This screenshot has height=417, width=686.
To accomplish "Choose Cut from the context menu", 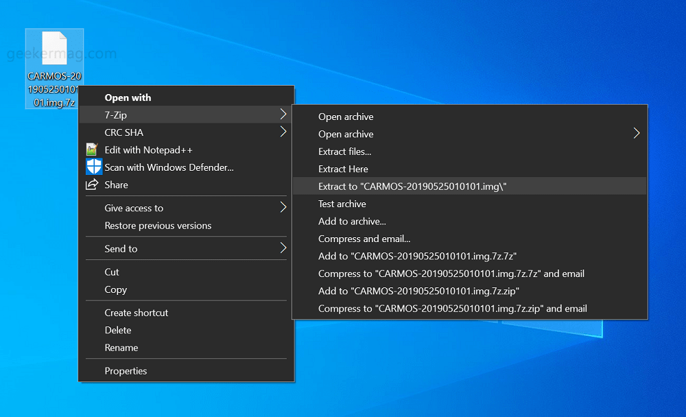I will pos(187,272).
